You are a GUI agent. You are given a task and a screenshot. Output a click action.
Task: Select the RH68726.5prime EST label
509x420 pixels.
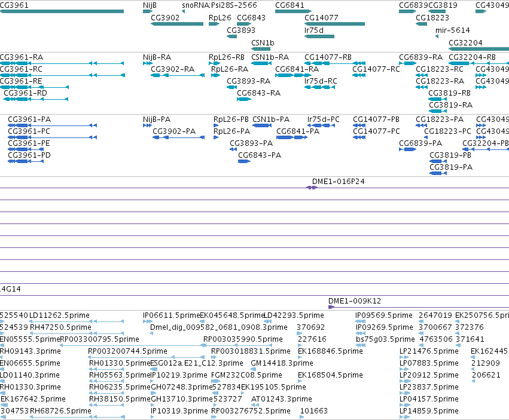pyautogui.click(x=60, y=411)
